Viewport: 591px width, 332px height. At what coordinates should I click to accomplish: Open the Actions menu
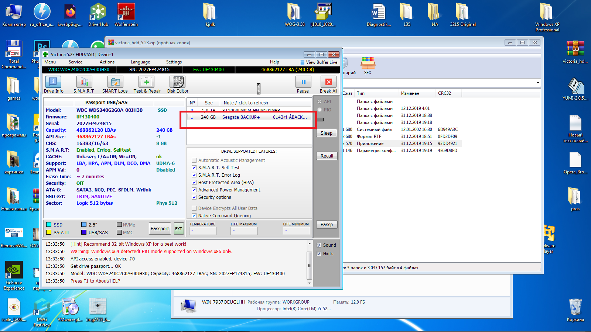107,62
